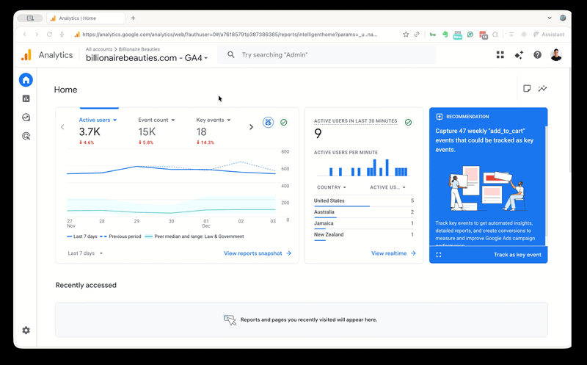The height and width of the screenshot is (365, 587).
Task: Open the billionairebeauties.com property selector
Action: tap(147, 57)
